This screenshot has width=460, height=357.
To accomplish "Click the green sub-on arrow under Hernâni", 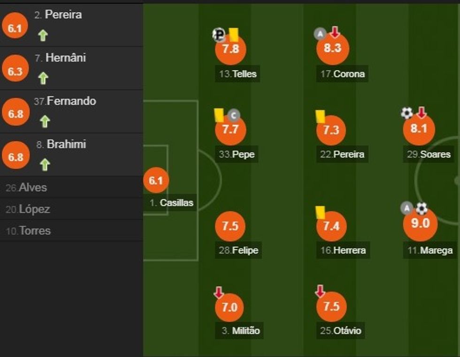I will 43,78.
